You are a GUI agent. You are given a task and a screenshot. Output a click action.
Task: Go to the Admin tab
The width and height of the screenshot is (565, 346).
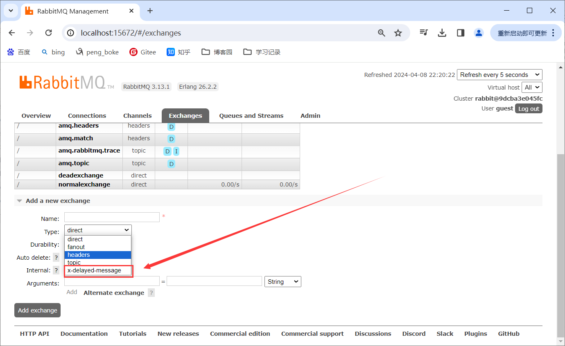(310, 116)
